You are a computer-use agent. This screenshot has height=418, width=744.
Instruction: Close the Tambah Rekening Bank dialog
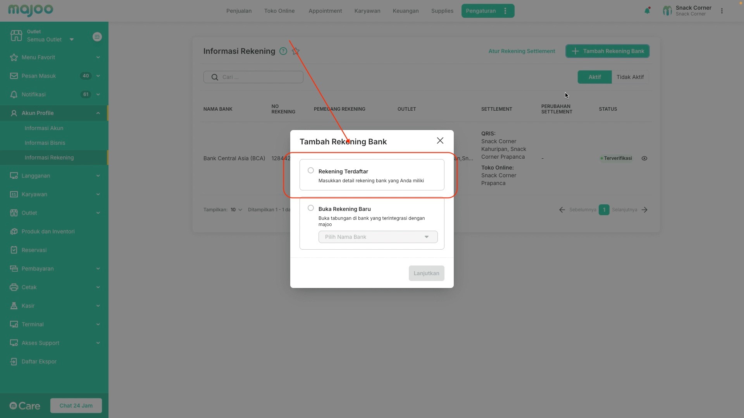pyautogui.click(x=440, y=141)
